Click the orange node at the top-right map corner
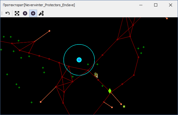The image size is (178, 115). [167, 19]
